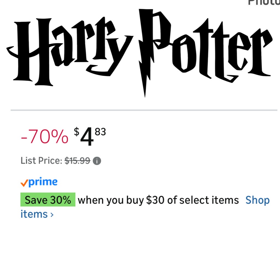Click the word Potter's final letters 'tter'
The image size is (280, 280).
[232, 52]
